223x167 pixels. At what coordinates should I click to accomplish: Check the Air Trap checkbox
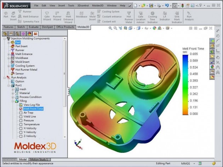coord(21,113)
